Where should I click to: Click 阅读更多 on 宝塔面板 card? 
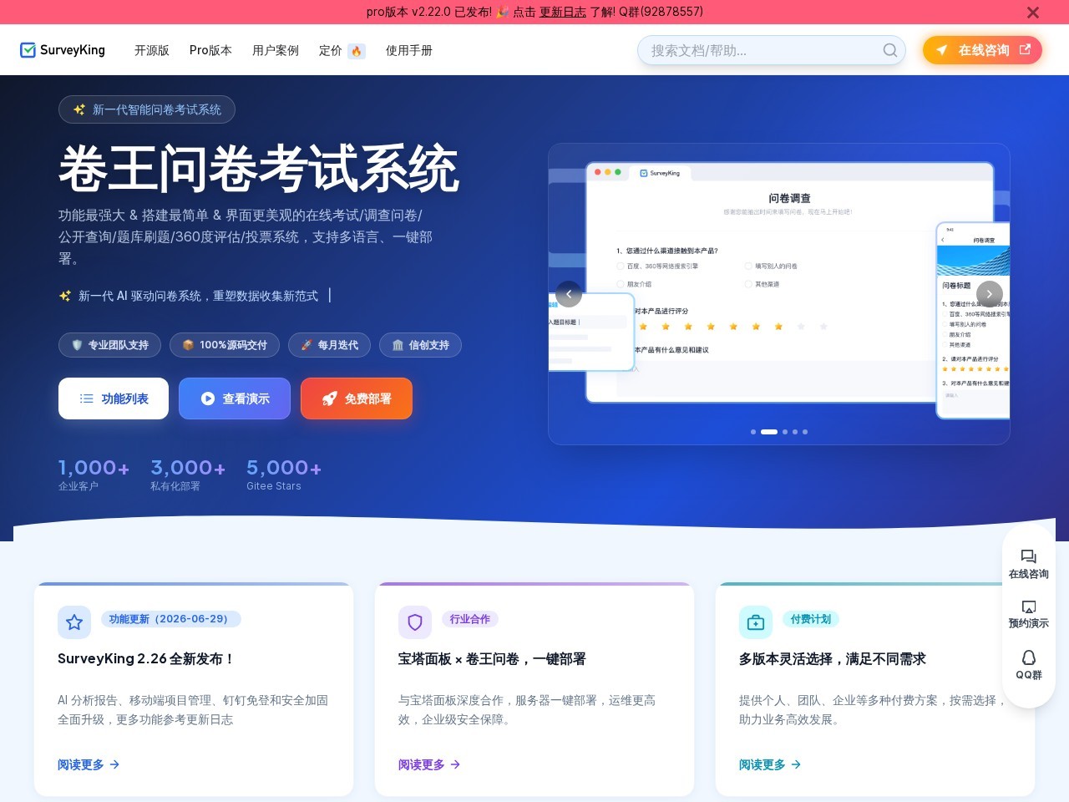(x=429, y=764)
